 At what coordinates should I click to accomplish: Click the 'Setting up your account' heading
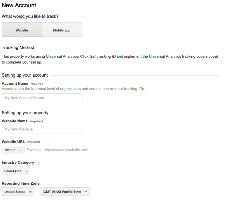(x=25, y=75)
